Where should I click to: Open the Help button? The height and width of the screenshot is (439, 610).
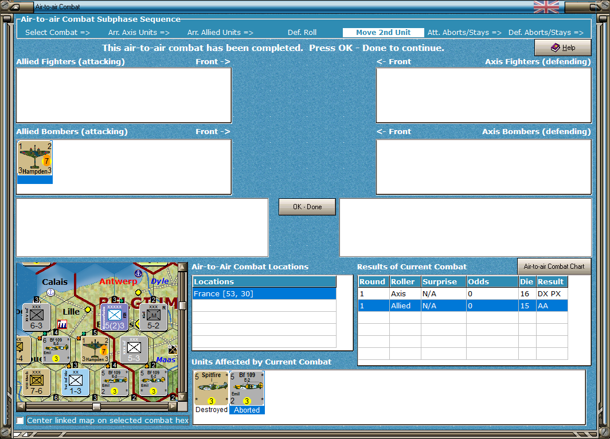click(x=562, y=48)
